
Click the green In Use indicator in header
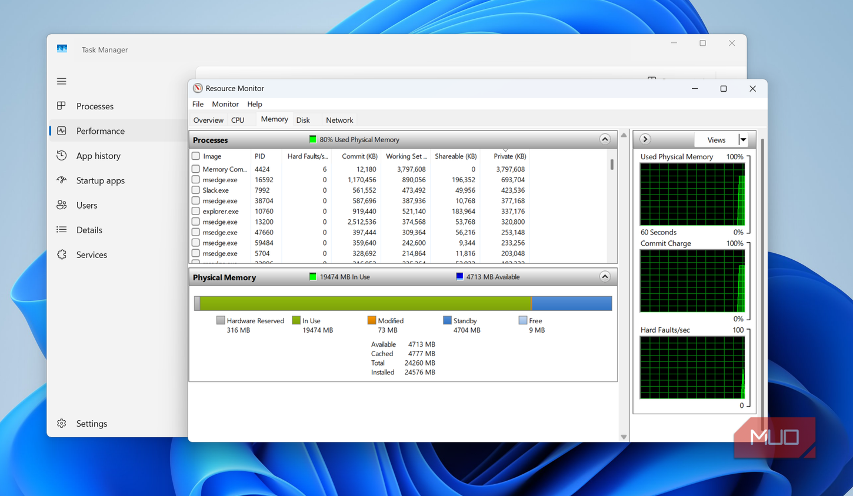click(313, 277)
